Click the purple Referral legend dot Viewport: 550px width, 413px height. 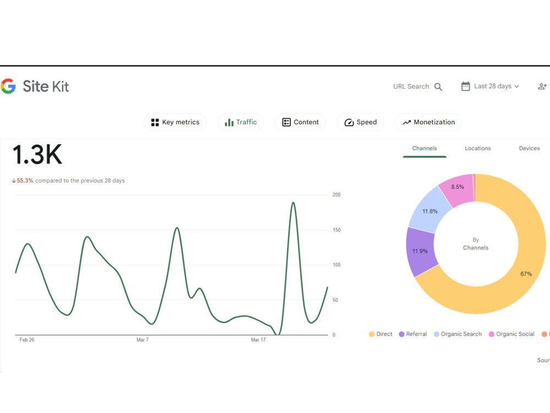click(x=402, y=334)
